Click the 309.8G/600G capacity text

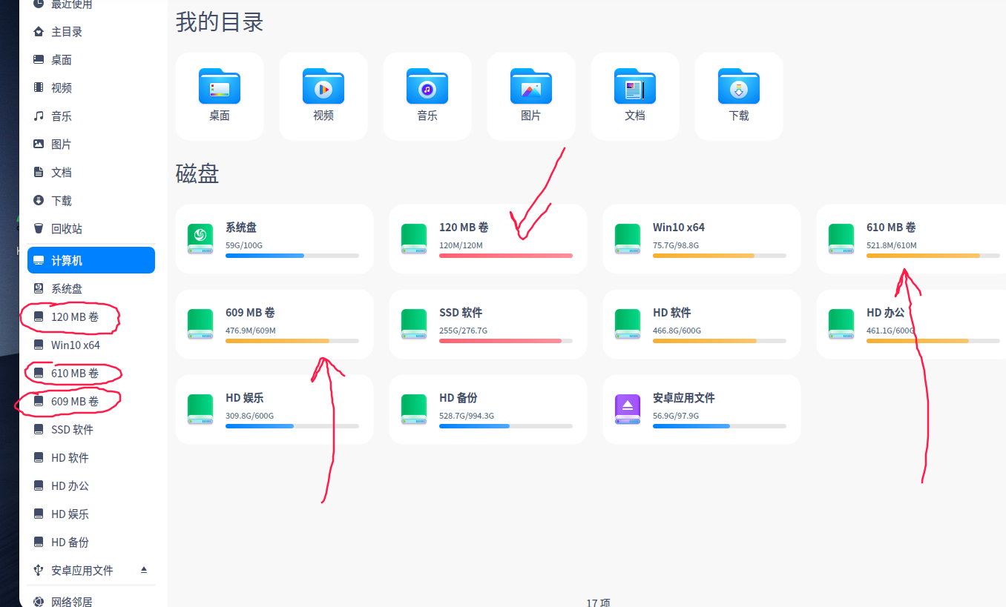(x=249, y=416)
